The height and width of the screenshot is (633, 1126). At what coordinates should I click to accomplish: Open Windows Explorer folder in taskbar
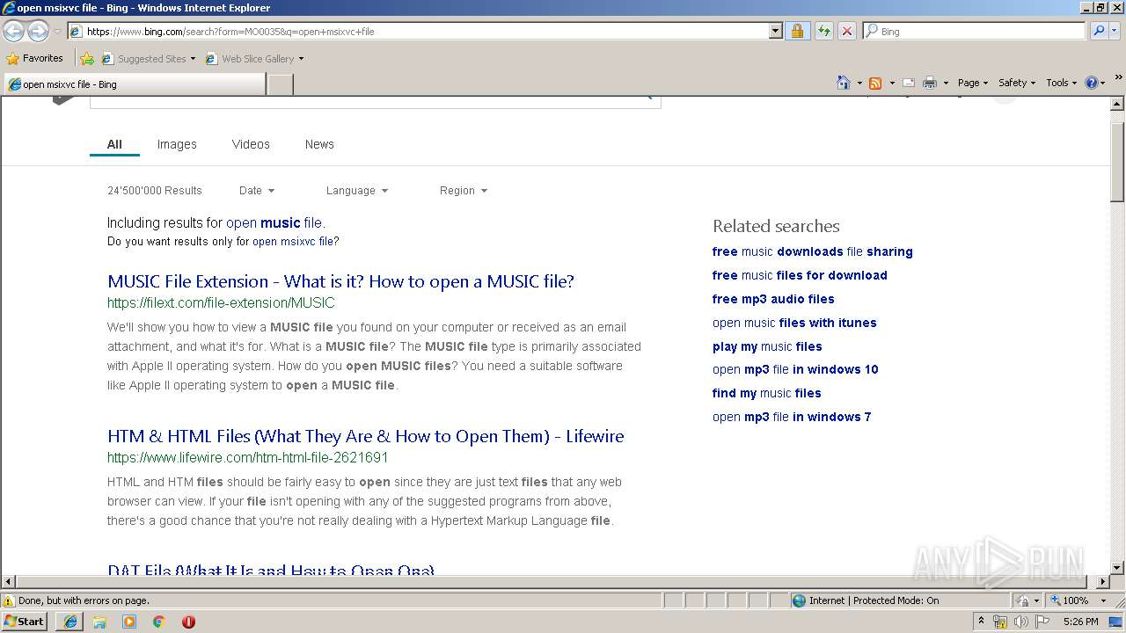(99, 622)
